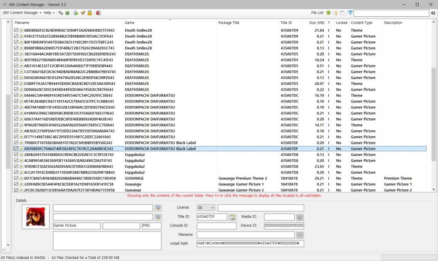This screenshot has width=438, height=261.
Task: Sort list by Game column header
Action: pyautogui.click(x=170, y=23)
